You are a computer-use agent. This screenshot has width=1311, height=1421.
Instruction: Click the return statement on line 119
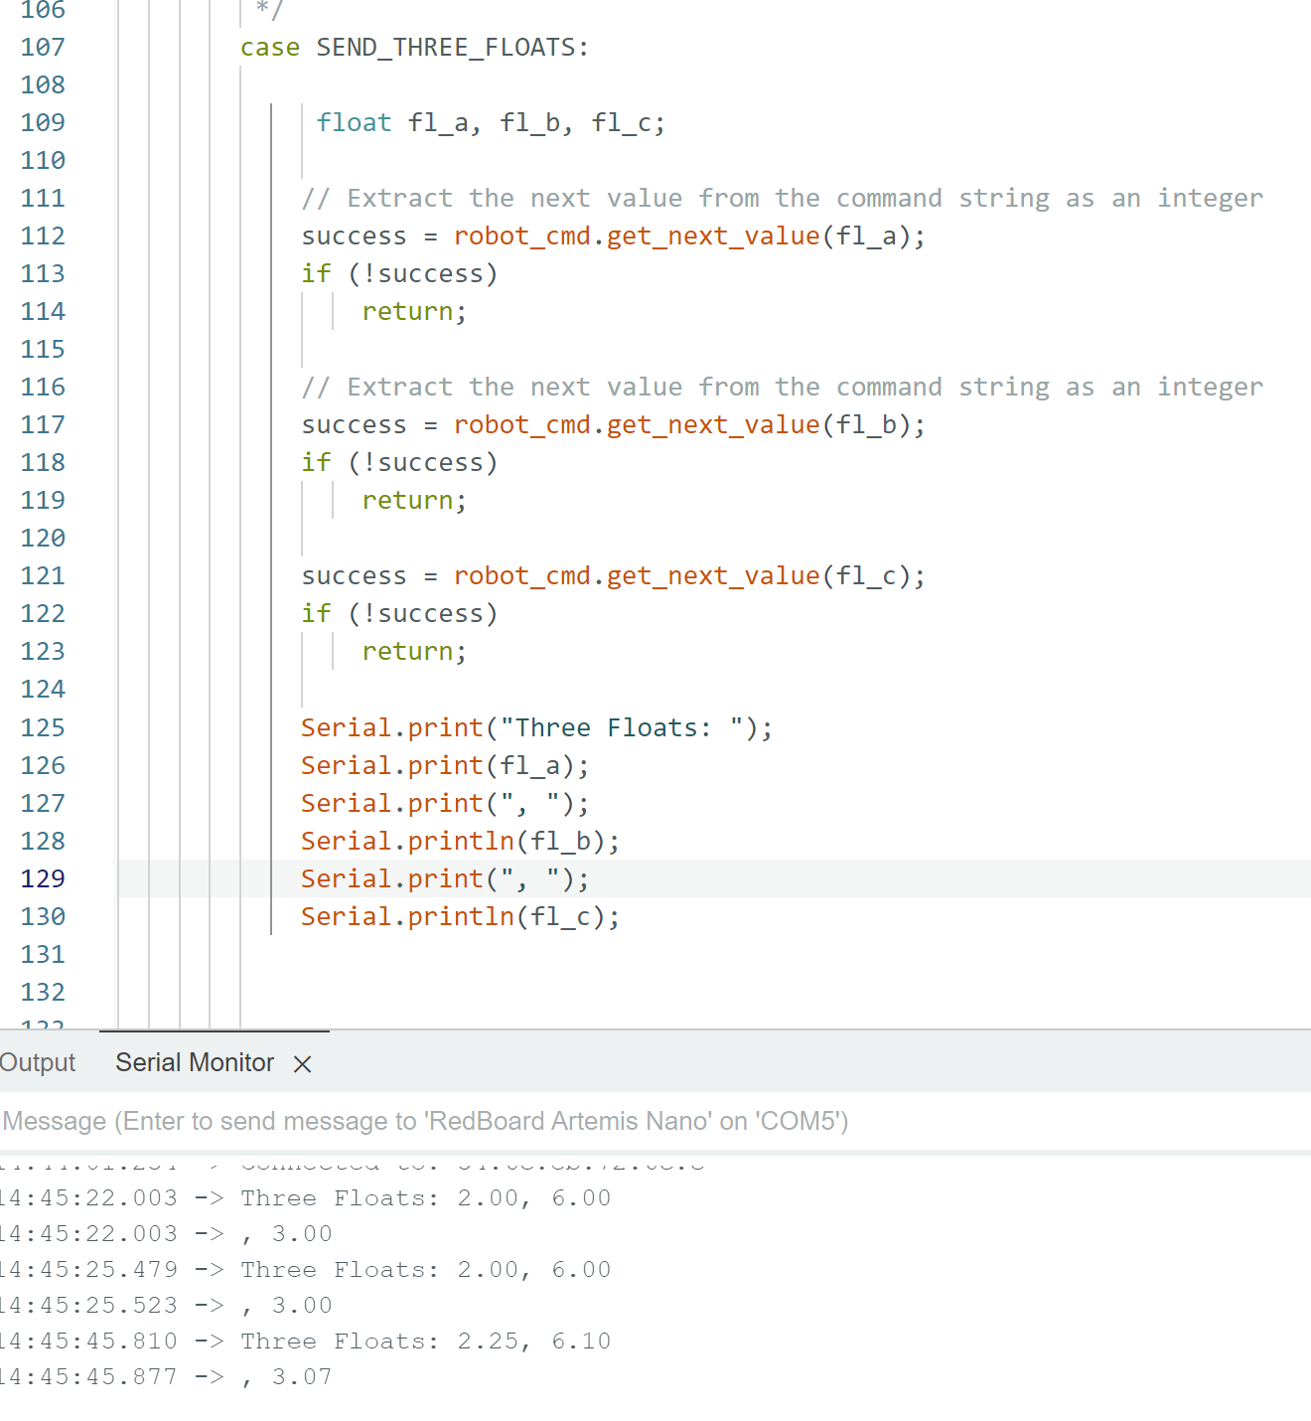[x=414, y=500]
